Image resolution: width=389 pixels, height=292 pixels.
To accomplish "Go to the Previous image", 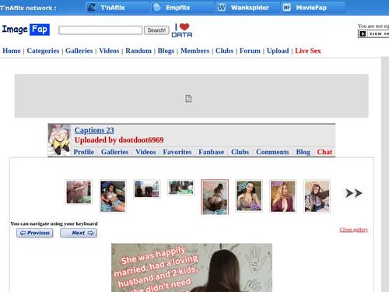I will (35, 233).
